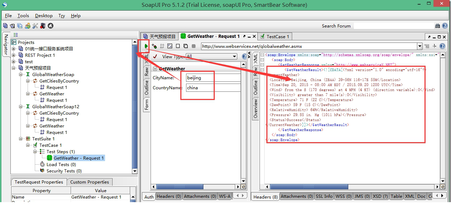Open the response SSL Info tab
451x210 pixels.
pos(324,196)
